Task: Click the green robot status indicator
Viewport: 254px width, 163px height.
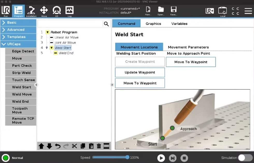Action: (x=6, y=158)
